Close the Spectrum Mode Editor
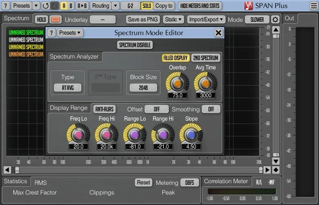 point(218,33)
